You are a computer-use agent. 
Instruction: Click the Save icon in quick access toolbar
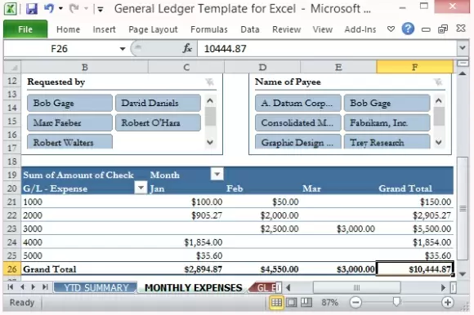(x=32, y=8)
